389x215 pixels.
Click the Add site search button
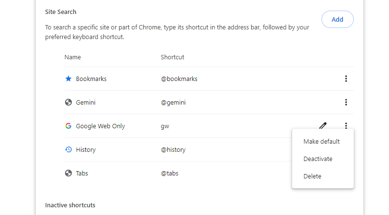point(337,19)
